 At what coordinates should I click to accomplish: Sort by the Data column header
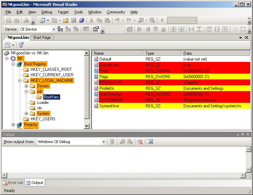[215, 53]
